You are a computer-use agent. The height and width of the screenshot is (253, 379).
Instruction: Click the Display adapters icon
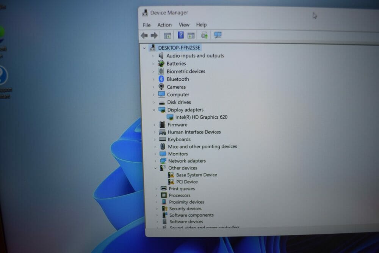point(162,110)
